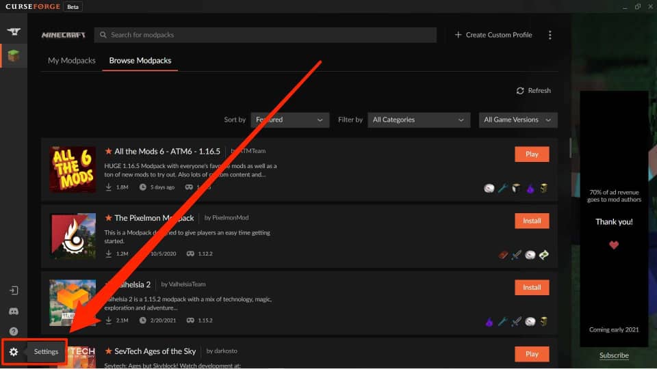Open CurseForge home anvil icon in sidebar
The image size is (657, 369).
point(14,31)
